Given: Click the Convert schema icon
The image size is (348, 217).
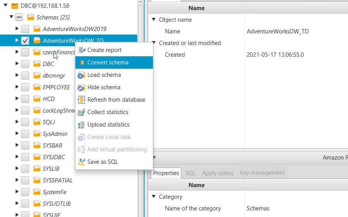Looking at the screenshot, I should point(81,62).
